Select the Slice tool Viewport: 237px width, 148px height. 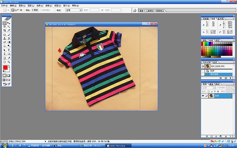[x=9, y=30]
